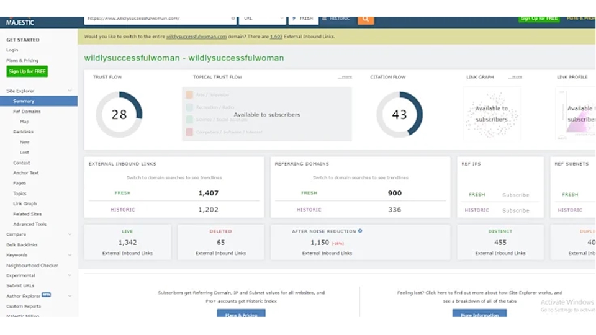Select the Historic index option

click(336, 19)
